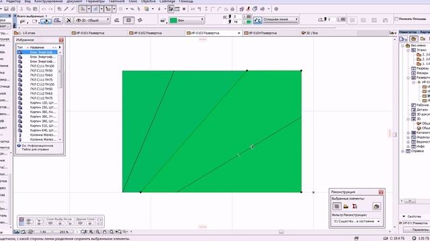The width and height of the screenshot is (430, 241).
Task: Click the zoom-in magnifier in bottom bar
Action: click(x=91, y=232)
